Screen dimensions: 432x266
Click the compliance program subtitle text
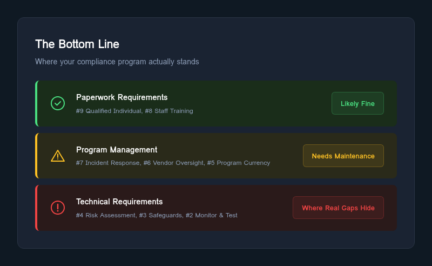click(117, 62)
